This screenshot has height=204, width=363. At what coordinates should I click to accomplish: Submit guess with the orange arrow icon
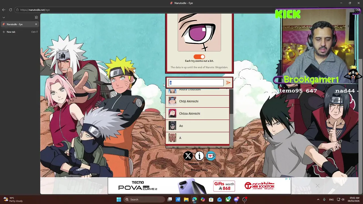coord(228,82)
